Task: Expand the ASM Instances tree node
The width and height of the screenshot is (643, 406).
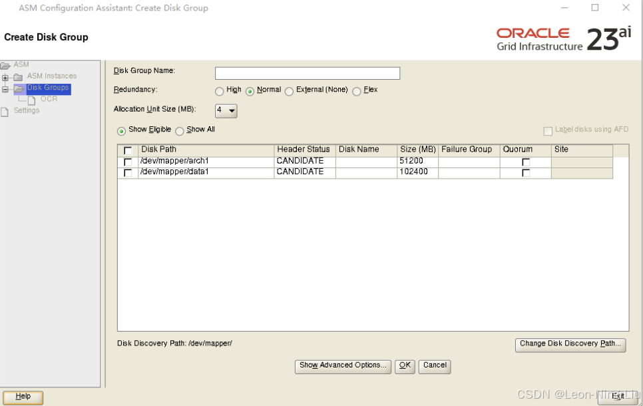Action: tap(5, 77)
